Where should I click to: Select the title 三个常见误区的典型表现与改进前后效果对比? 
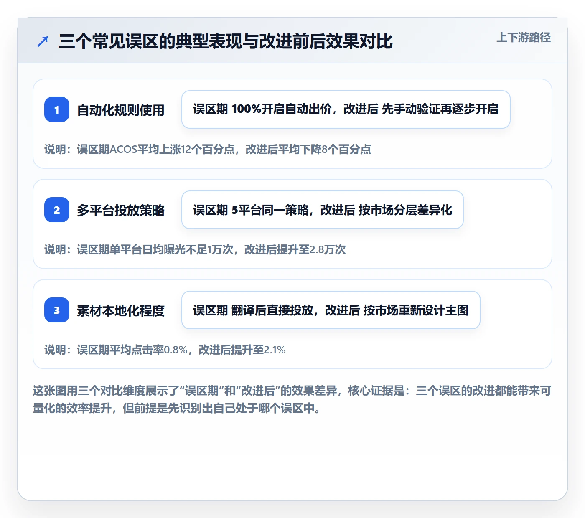226,41
